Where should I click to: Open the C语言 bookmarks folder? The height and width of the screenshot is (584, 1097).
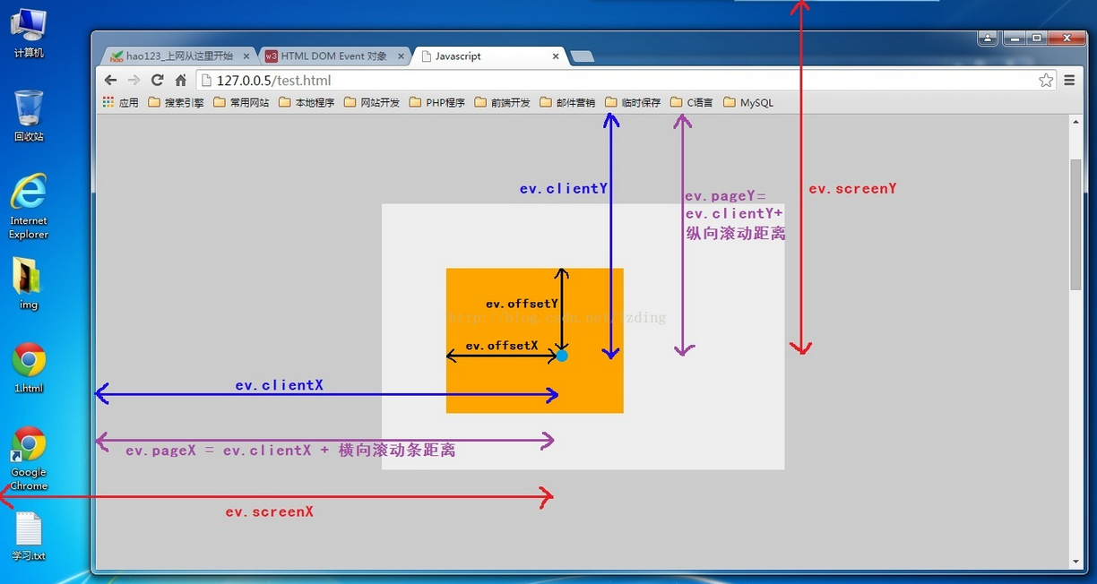point(691,102)
